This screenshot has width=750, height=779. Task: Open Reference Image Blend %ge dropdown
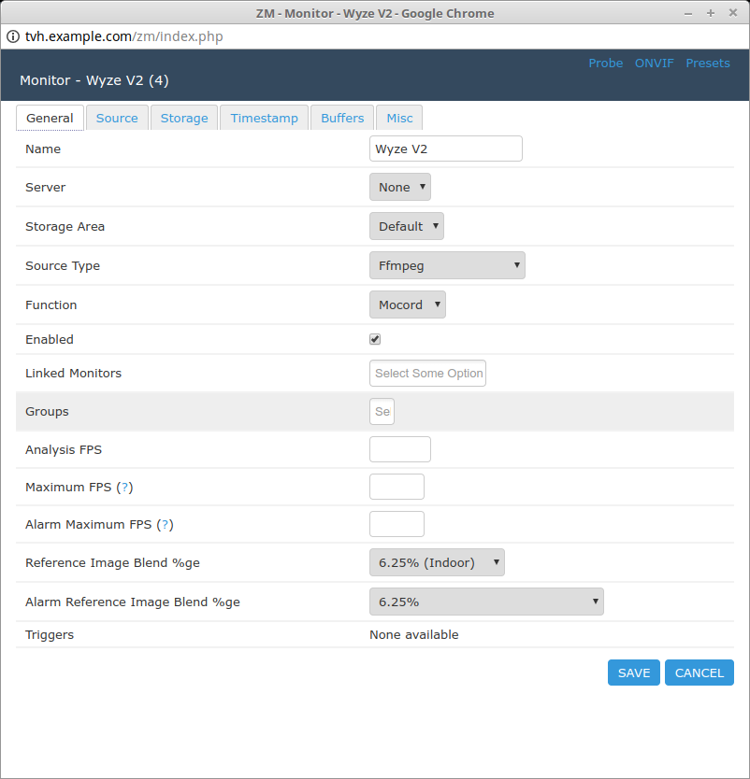437,562
